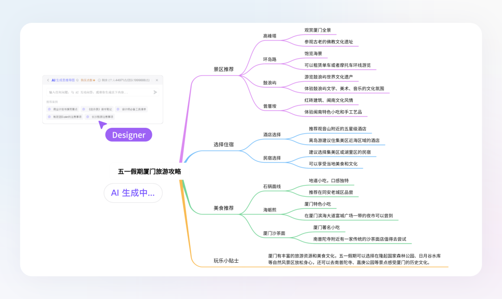Click the 可以享受当地美食和文化 node

pyautogui.click(x=333, y=164)
